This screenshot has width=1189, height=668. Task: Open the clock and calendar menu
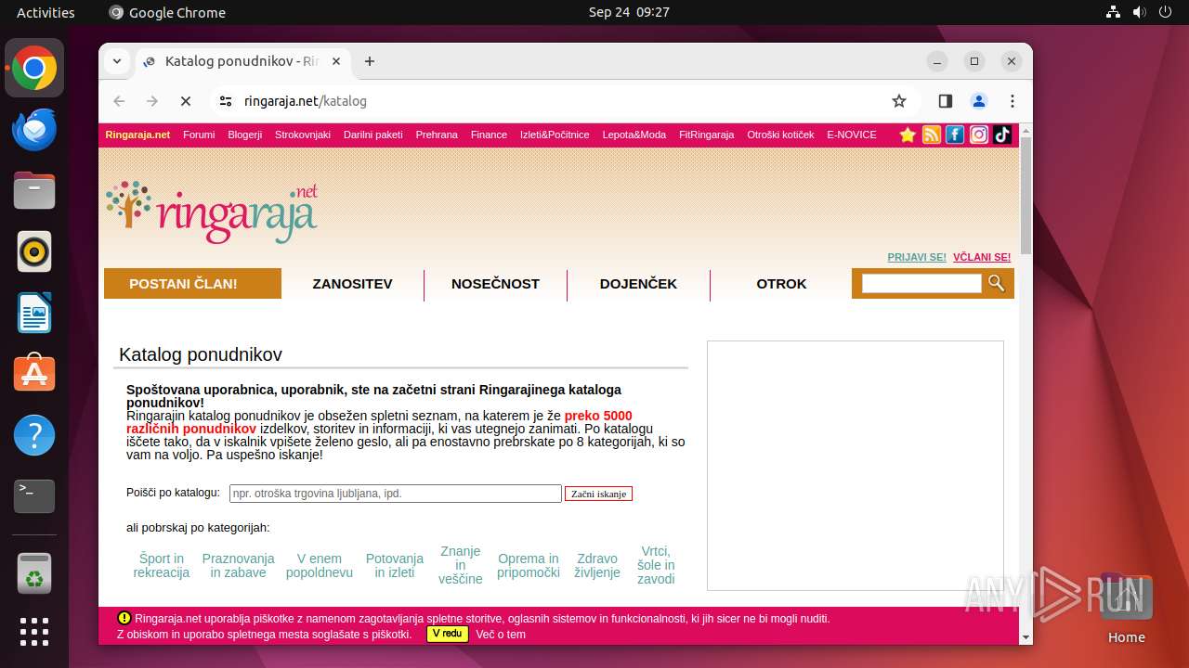[629, 12]
